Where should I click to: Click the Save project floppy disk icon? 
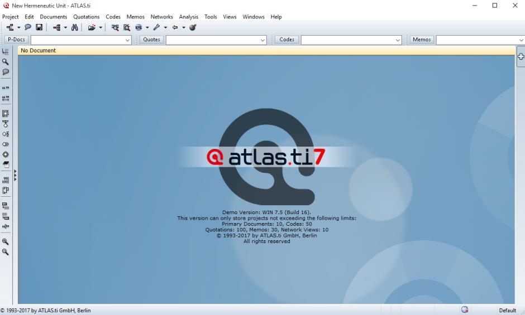point(39,27)
